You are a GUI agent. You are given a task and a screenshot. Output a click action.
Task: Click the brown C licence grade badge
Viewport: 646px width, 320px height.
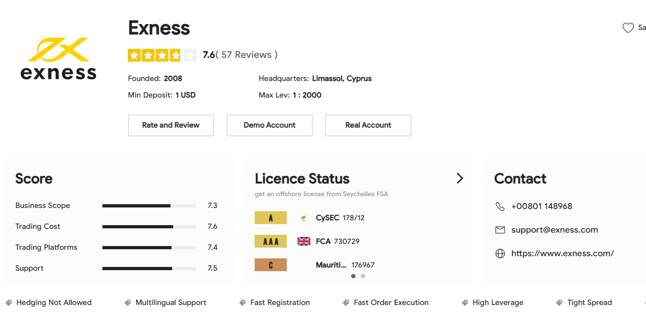[x=271, y=265]
